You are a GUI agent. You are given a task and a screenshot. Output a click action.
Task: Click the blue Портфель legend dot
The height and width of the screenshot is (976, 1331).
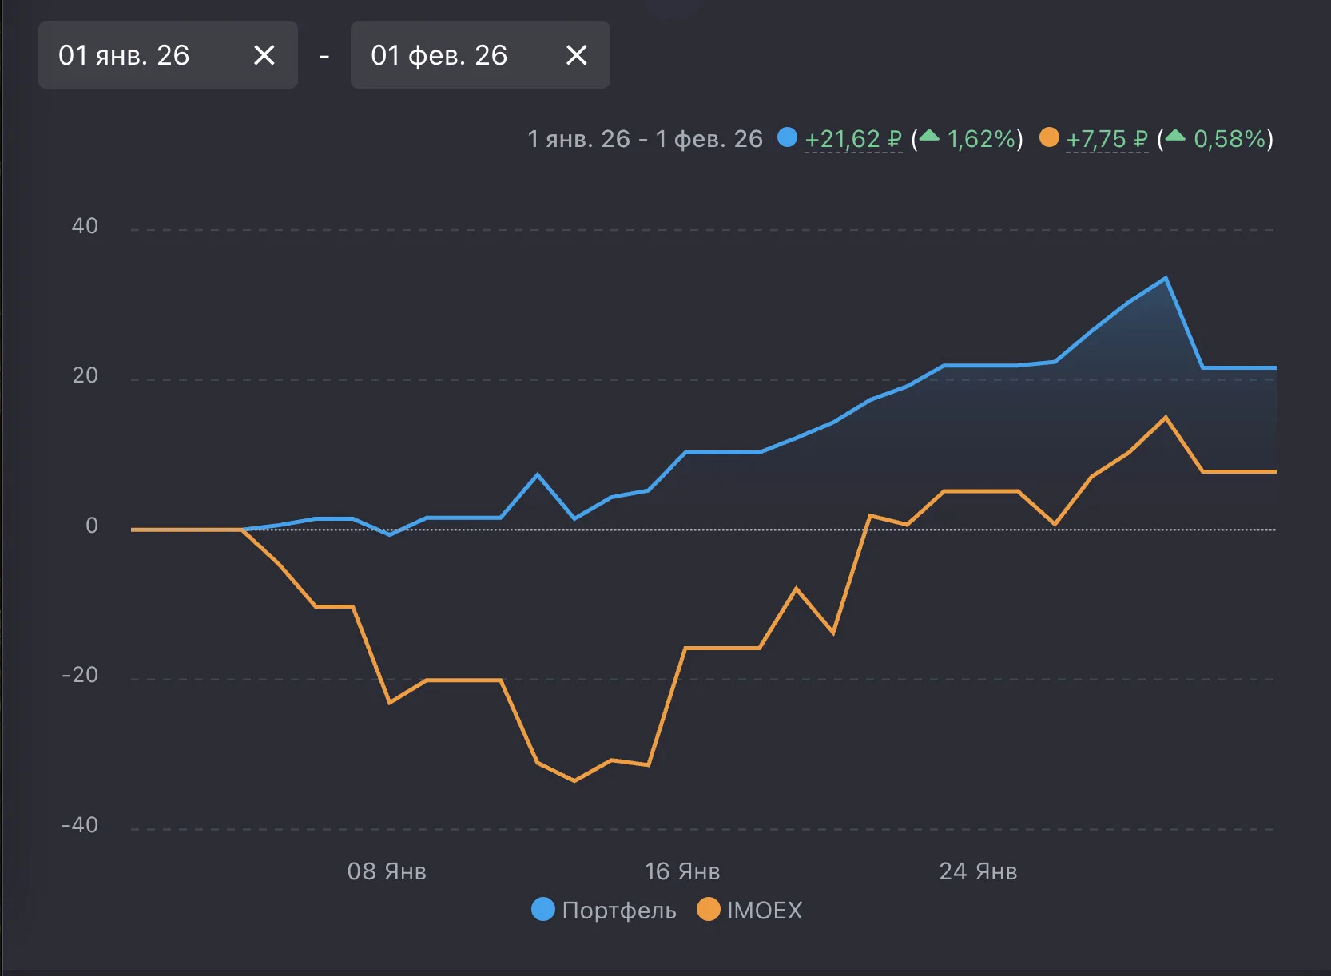[543, 910]
